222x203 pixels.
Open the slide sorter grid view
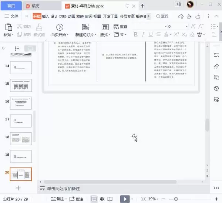[x=102, y=199]
